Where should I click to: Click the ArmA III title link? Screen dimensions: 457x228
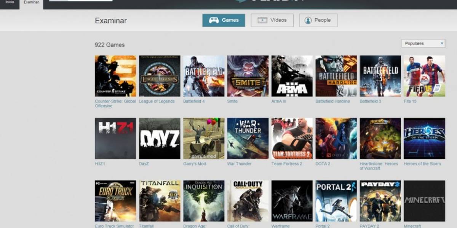[279, 101]
